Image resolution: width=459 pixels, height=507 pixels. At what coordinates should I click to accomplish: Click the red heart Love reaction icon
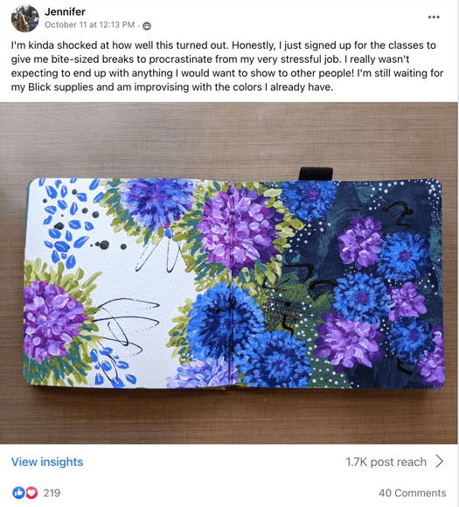(x=31, y=492)
